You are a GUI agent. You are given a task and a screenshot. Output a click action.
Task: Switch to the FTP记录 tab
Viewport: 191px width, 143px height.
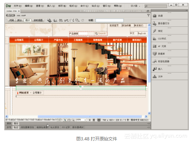65,127
